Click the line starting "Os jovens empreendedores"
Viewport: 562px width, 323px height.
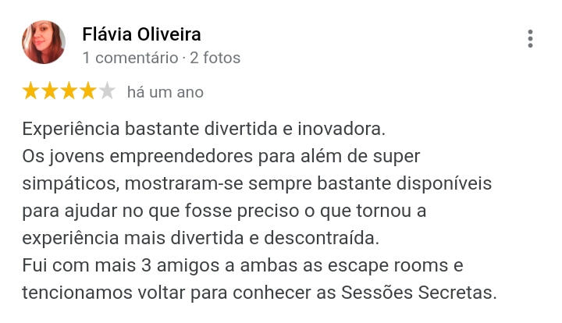tap(221, 156)
